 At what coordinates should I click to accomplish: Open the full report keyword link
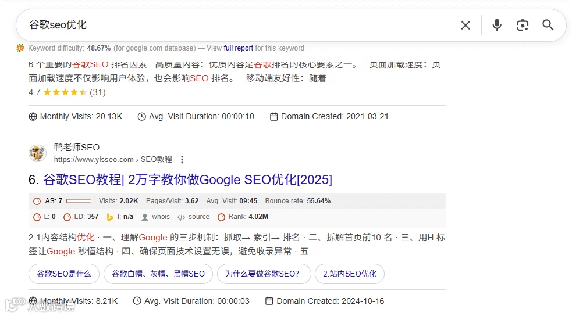238,48
